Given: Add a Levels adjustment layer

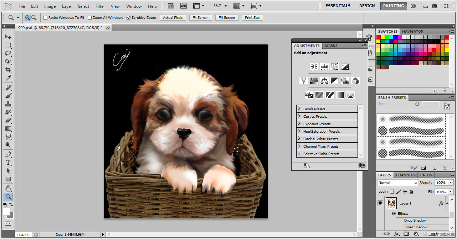Looking at the screenshot, I should 324,67.
